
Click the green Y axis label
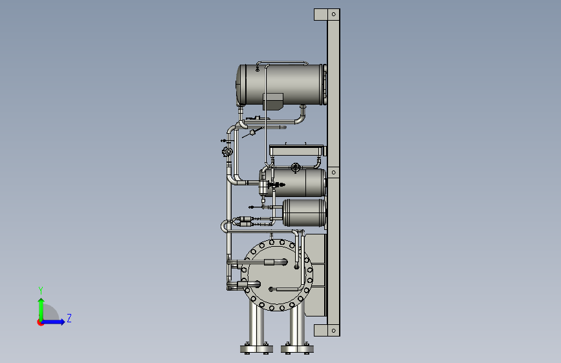point(41,291)
